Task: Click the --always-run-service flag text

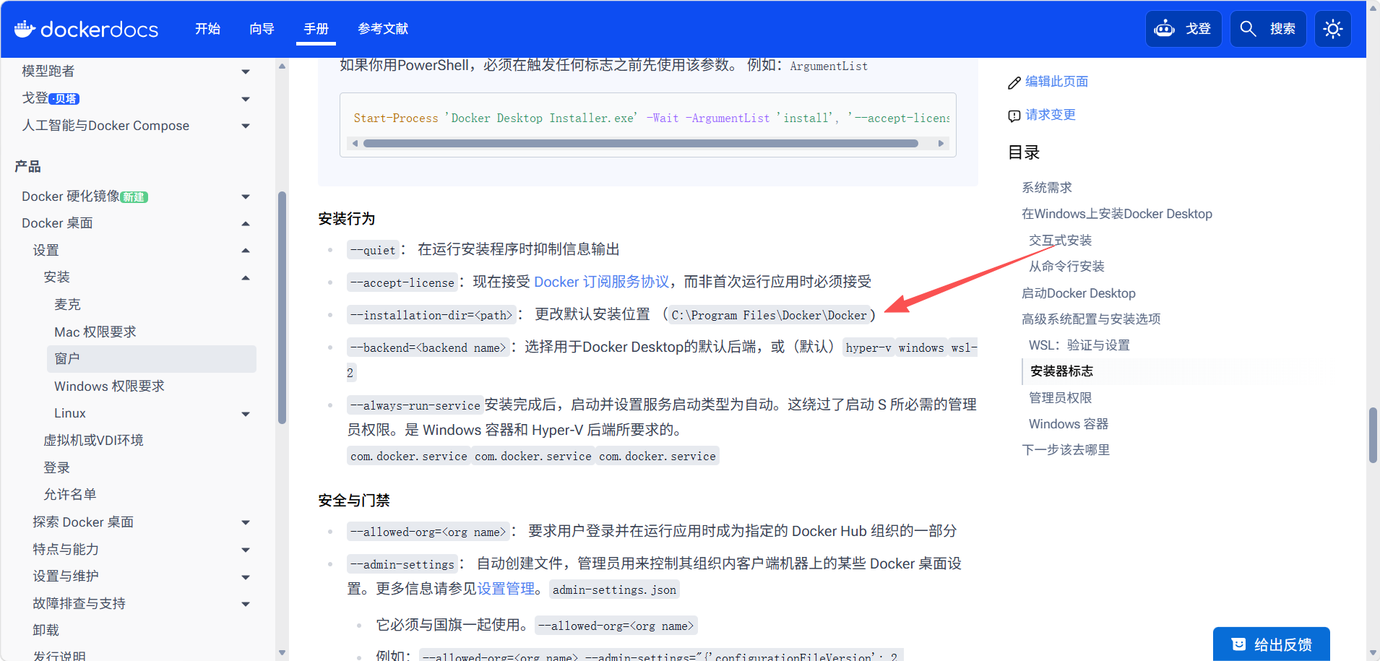Action: pos(415,405)
